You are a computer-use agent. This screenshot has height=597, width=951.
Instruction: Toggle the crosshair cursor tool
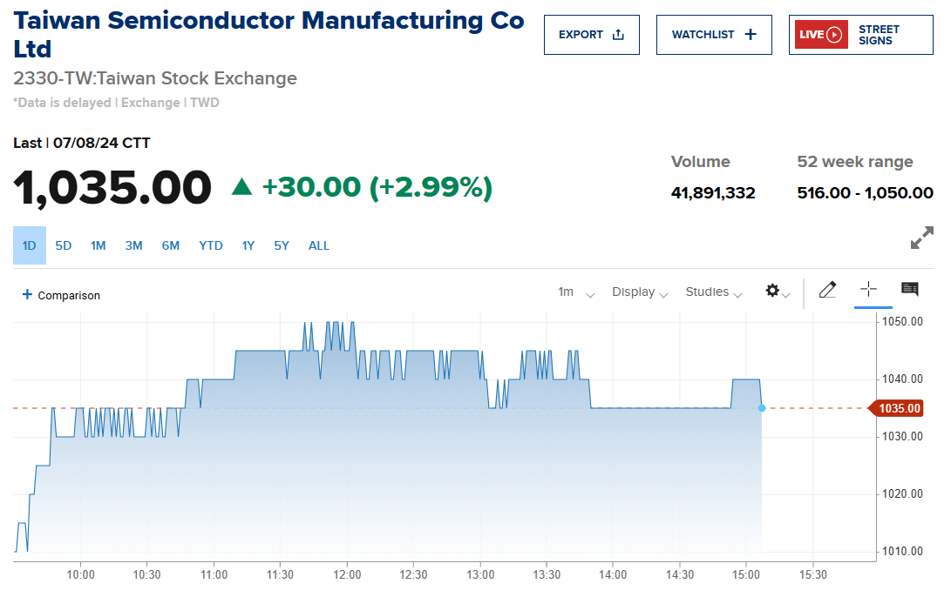coord(868,291)
